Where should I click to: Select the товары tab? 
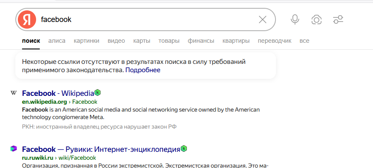[x=169, y=41]
